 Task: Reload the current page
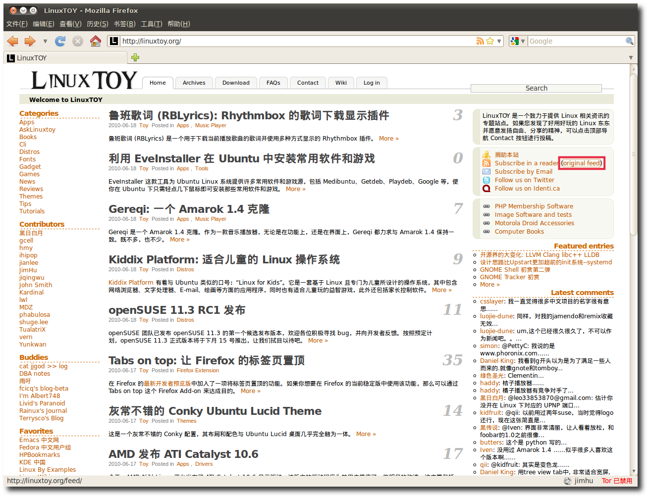coord(60,41)
